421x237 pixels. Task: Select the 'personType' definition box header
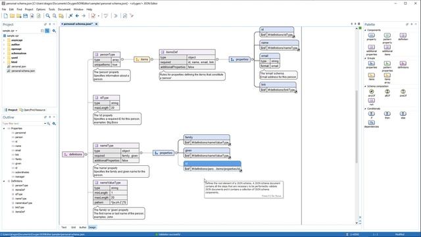coord(107,54)
